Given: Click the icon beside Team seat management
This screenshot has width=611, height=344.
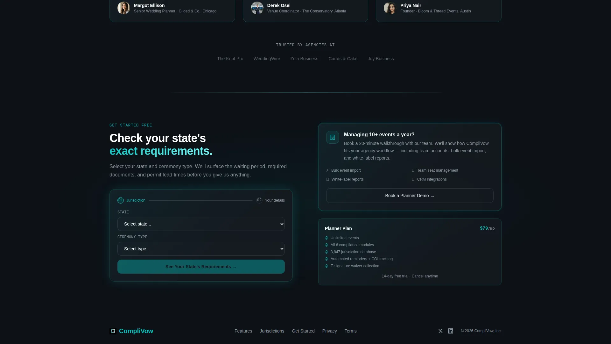Looking at the screenshot, I should [413, 170].
